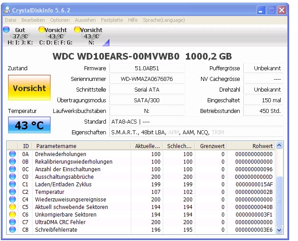Click the scroll up arrow in SMART list
298x241 pixels.
pyautogui.click(x=279, y=145)
